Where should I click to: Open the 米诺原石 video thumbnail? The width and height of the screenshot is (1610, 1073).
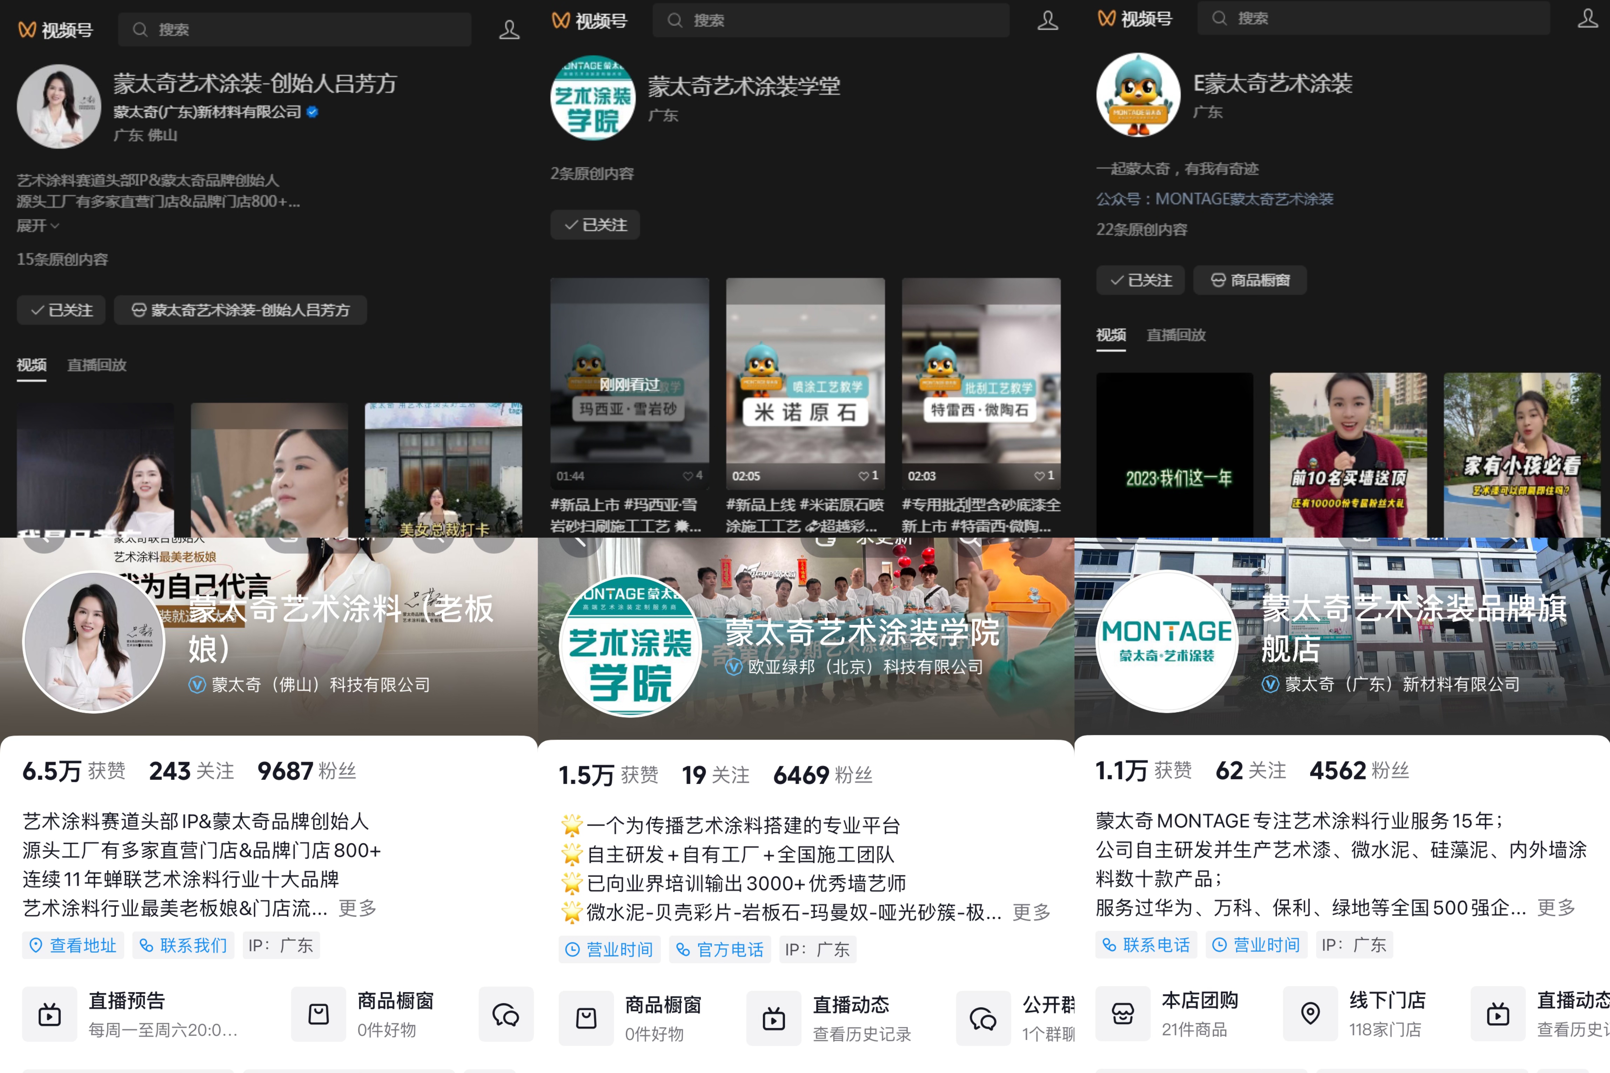coord(805,383)
